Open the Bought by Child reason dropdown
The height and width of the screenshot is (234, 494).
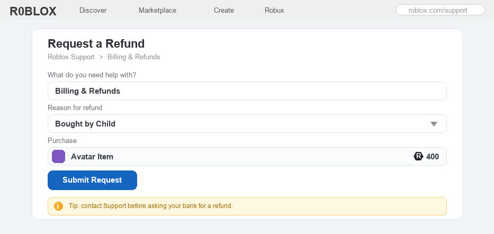pyautogui.click(x=247, y=124)
